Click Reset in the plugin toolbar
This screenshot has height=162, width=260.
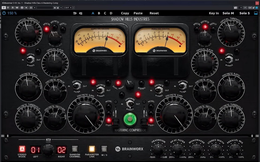click(154, 13)
